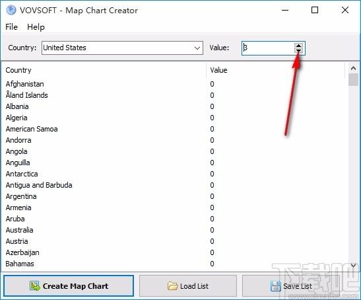The height and width of the screenshot is (300, 361).
Task: Click the list scrollbar up arrow
Action: pos(353,68)
